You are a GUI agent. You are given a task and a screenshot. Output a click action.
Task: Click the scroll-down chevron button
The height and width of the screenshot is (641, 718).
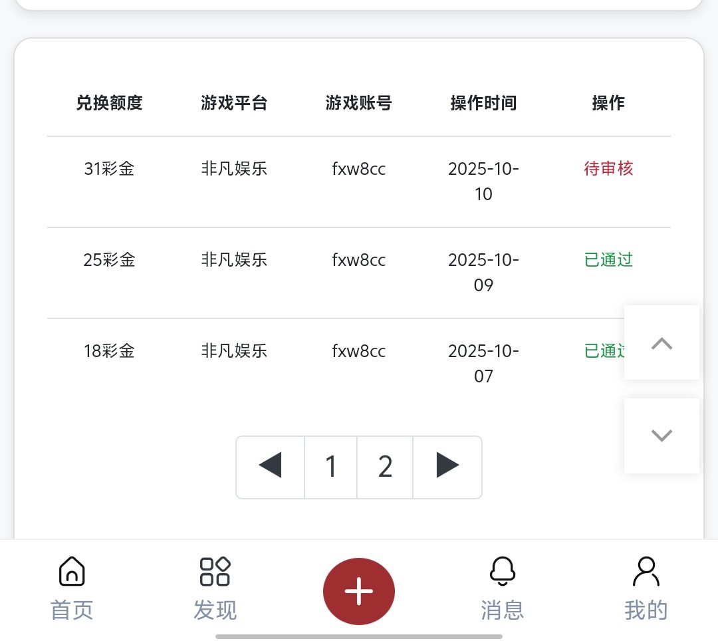(661, 436)
